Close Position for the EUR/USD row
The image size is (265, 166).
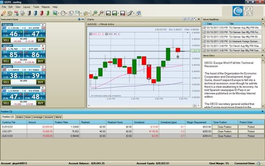pyautogui.click(x=224, y=127)
